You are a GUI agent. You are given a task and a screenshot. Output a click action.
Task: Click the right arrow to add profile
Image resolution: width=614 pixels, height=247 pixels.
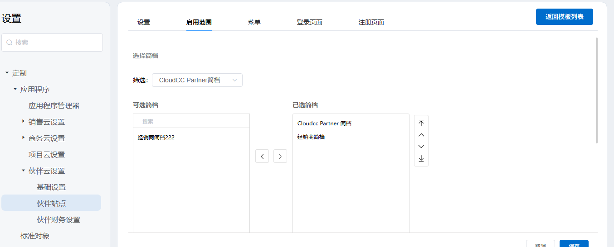(x=280, y=156)
